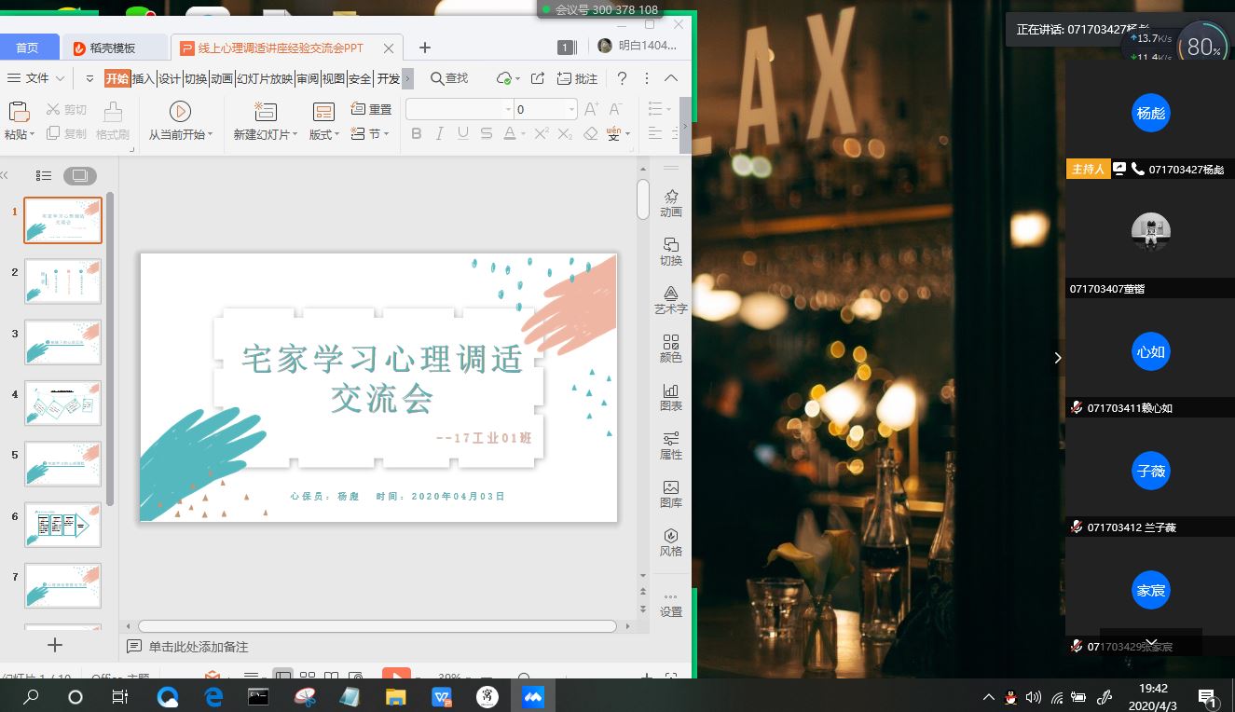Click the Layout (版式) icon
The image size is (1235, 712).
(323, 112)
